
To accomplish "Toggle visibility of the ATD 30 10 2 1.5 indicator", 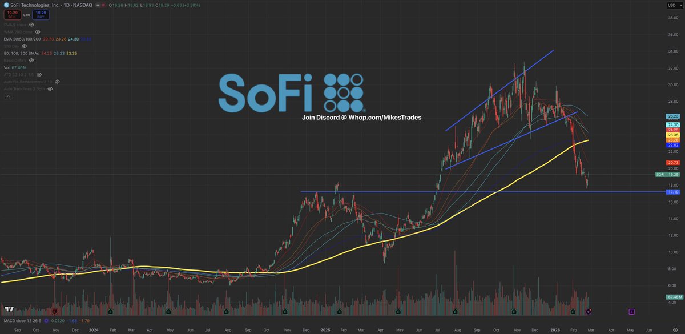I will pyautogui.click(x=40, y=75).
